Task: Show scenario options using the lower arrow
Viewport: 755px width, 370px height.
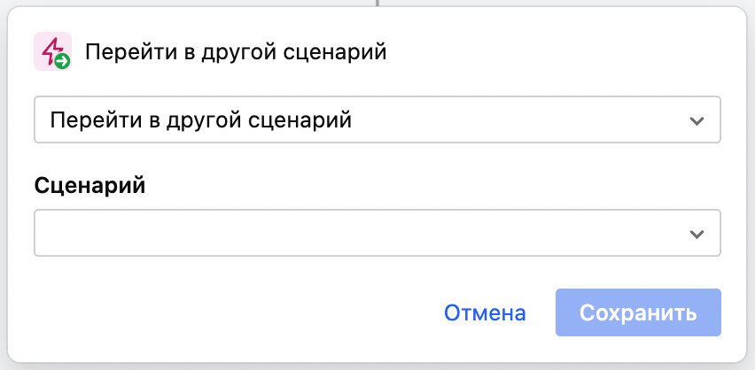Action: tap(697, 234)
